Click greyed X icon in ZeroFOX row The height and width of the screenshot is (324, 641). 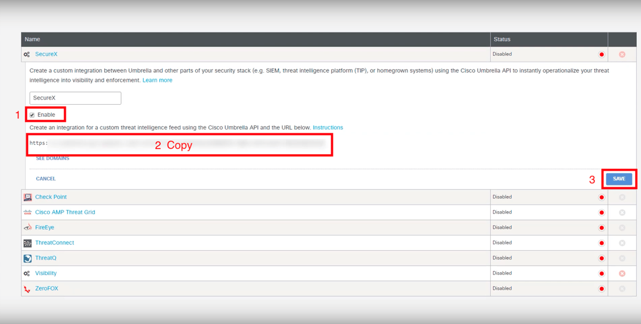(622, 289)
